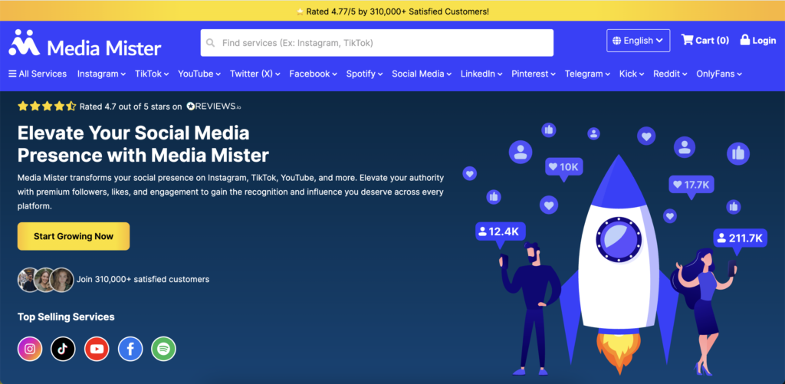
Task: Open the Telegram navigation menu
Action: click(587, 74)
